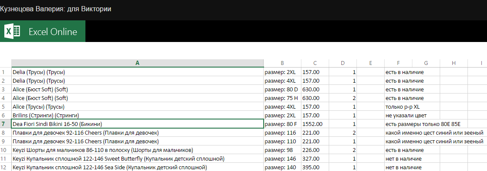Select price cell '221.00' in row 8
This screenshot has width=487, height=171.
click(315, 133)
